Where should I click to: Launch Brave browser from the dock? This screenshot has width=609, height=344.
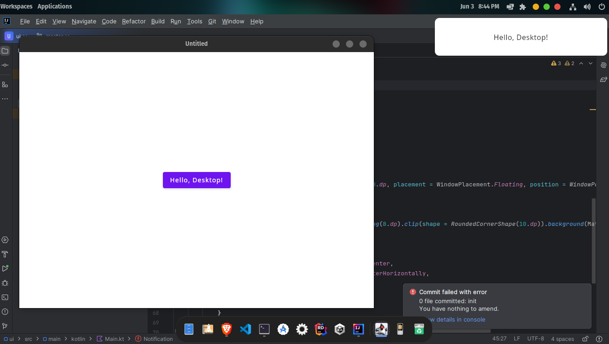click(x=227, y=329)
